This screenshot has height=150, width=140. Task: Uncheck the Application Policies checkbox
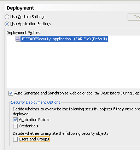[15, 120]
